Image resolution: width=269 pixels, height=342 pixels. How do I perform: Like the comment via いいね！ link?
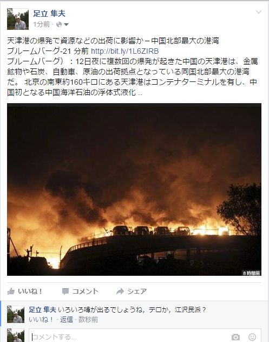[x=41, y=320]
